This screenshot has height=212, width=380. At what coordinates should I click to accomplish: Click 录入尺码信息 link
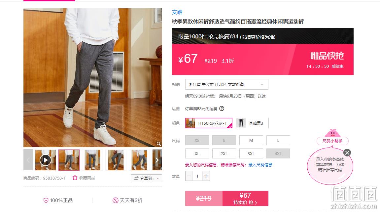point(260,165)
